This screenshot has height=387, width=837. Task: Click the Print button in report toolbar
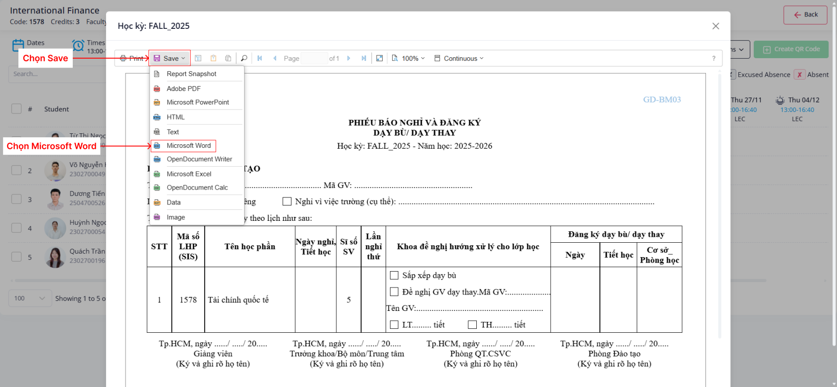(132, 58)
